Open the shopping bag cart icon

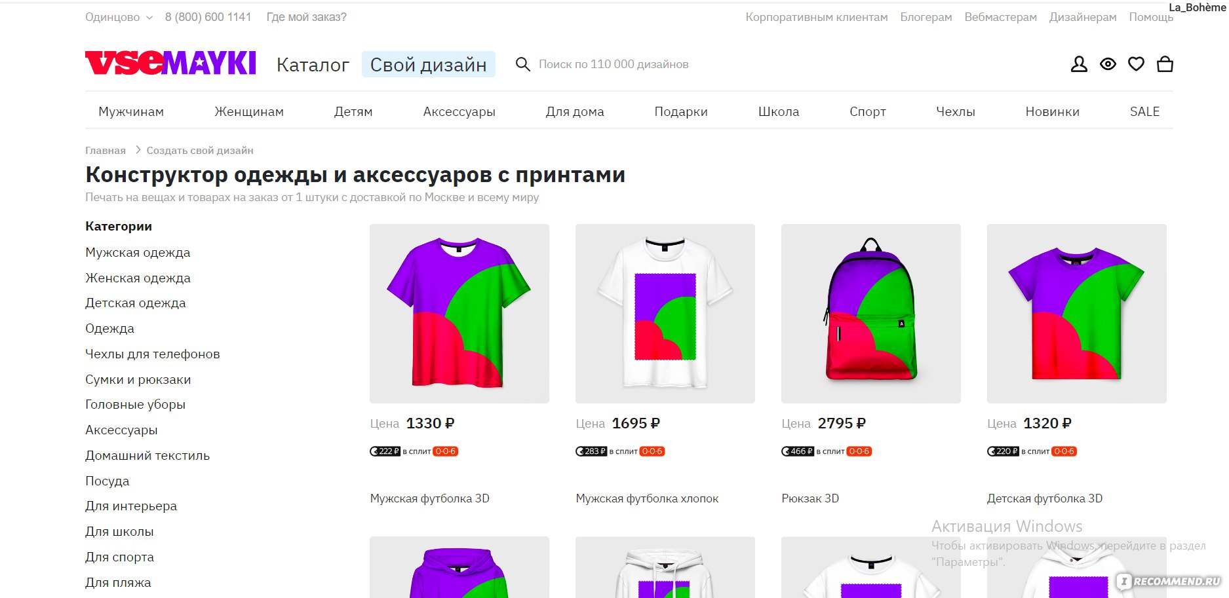click(1165, 64)
